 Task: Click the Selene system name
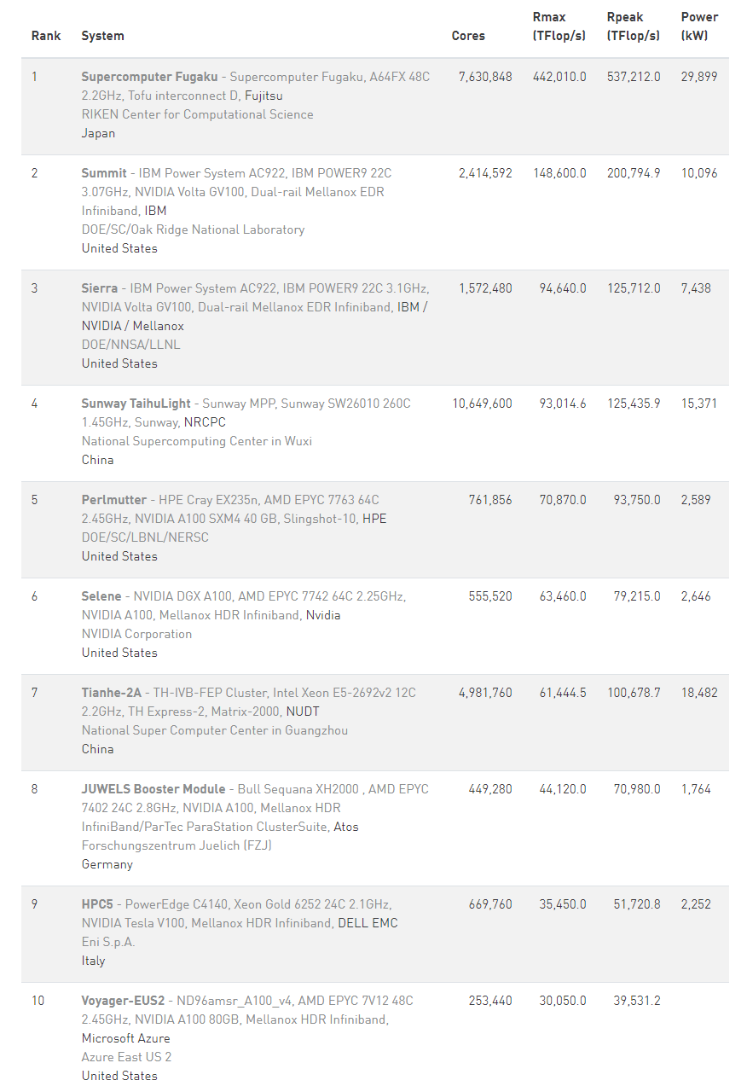pos(101,596)
